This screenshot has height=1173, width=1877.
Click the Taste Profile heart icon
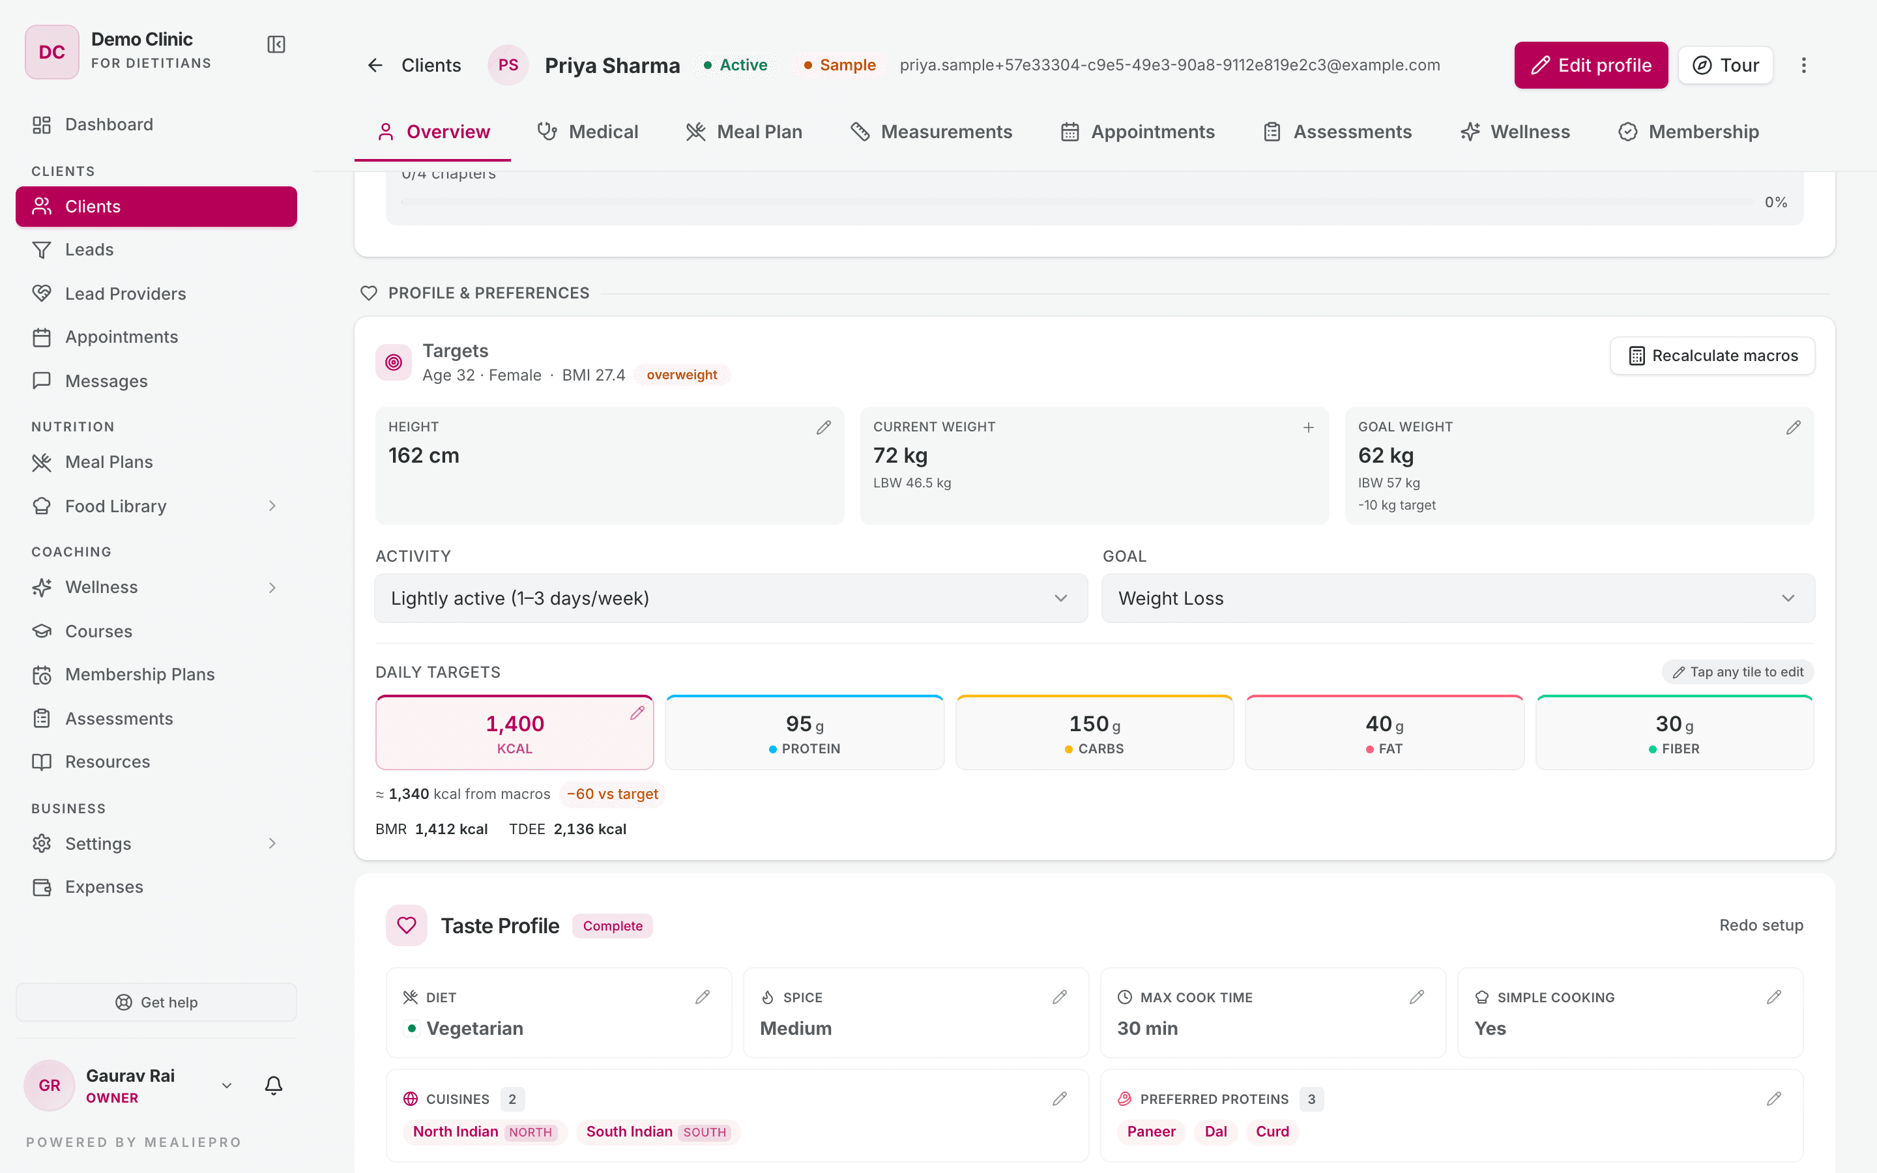407,925
